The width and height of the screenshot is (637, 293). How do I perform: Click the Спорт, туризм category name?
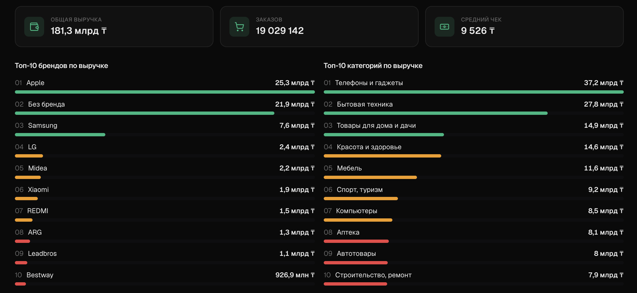click(360, 189)
